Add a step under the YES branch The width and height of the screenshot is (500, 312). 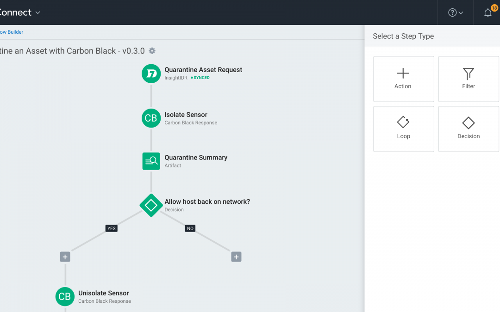(x=65, y=257)
